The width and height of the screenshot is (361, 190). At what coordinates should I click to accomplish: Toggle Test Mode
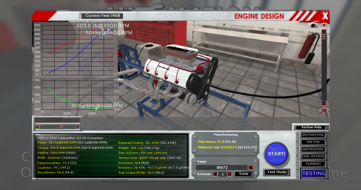click(x=277, y=172)
